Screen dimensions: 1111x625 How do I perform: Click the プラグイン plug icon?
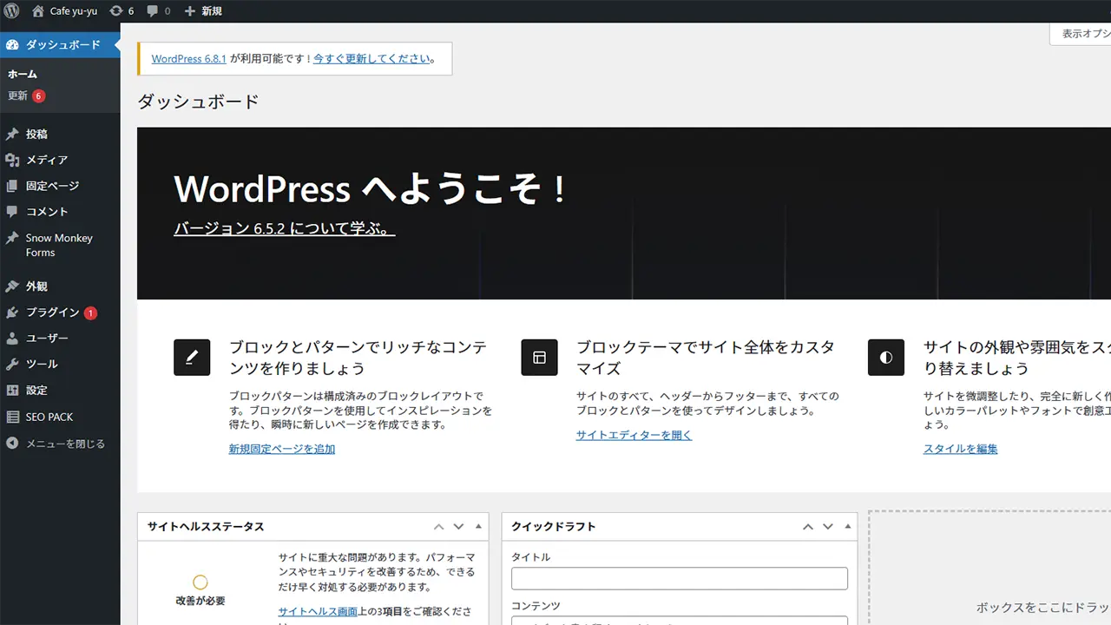[12, 312]
